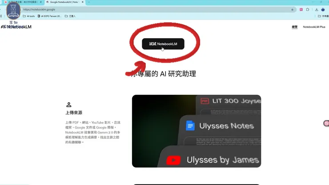
Task: Click the person icon above 上傳來源
Action: coord(68,105)
